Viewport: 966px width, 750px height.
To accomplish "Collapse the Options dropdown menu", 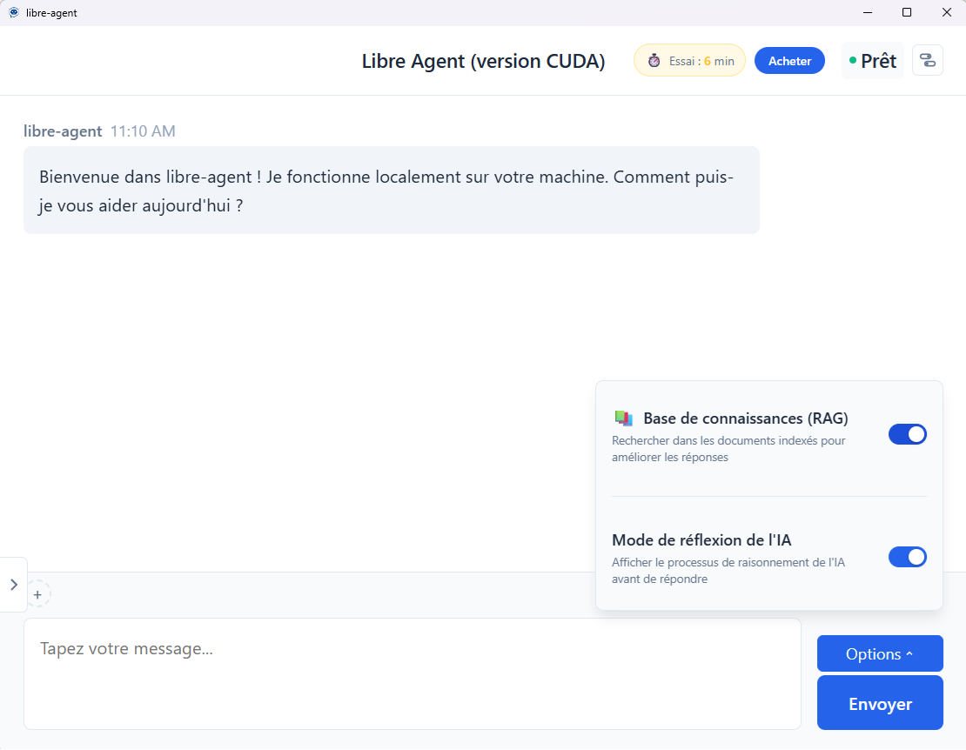I will (x=879, y=654).
